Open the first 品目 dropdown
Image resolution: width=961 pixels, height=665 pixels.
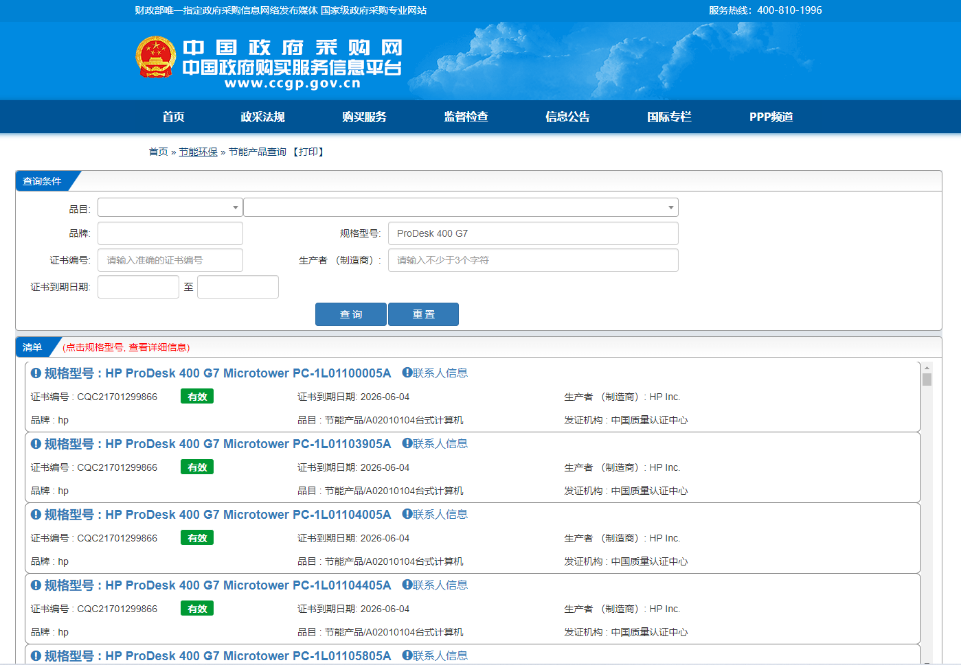point(170,207)
